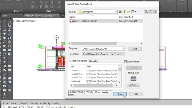192x108 pixels.
Task: Click the Startup Suite briefcase icon
Action: tap(133, 78)
